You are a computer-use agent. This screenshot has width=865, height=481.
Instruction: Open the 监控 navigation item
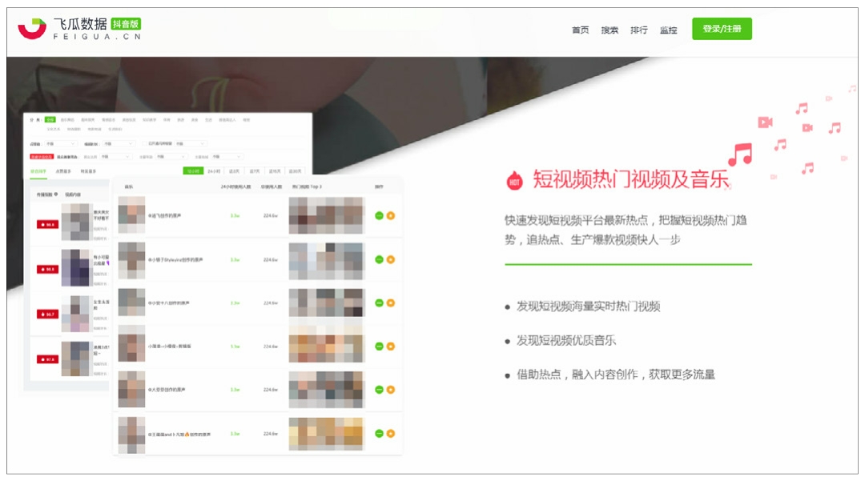(668, 30)
